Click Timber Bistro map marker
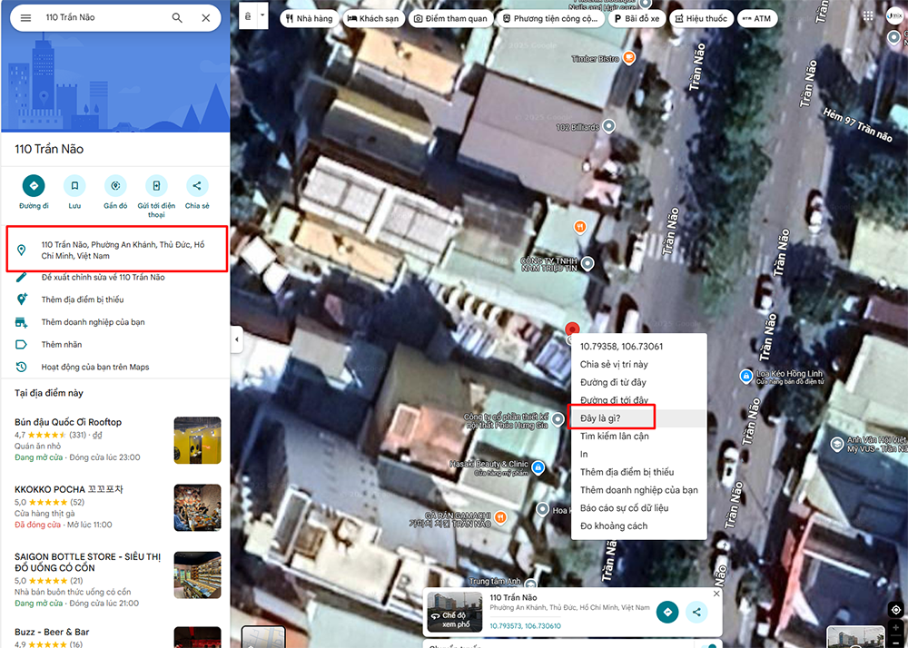The width and height of the screenshot is (908, 648). click(x=629, y=58)
